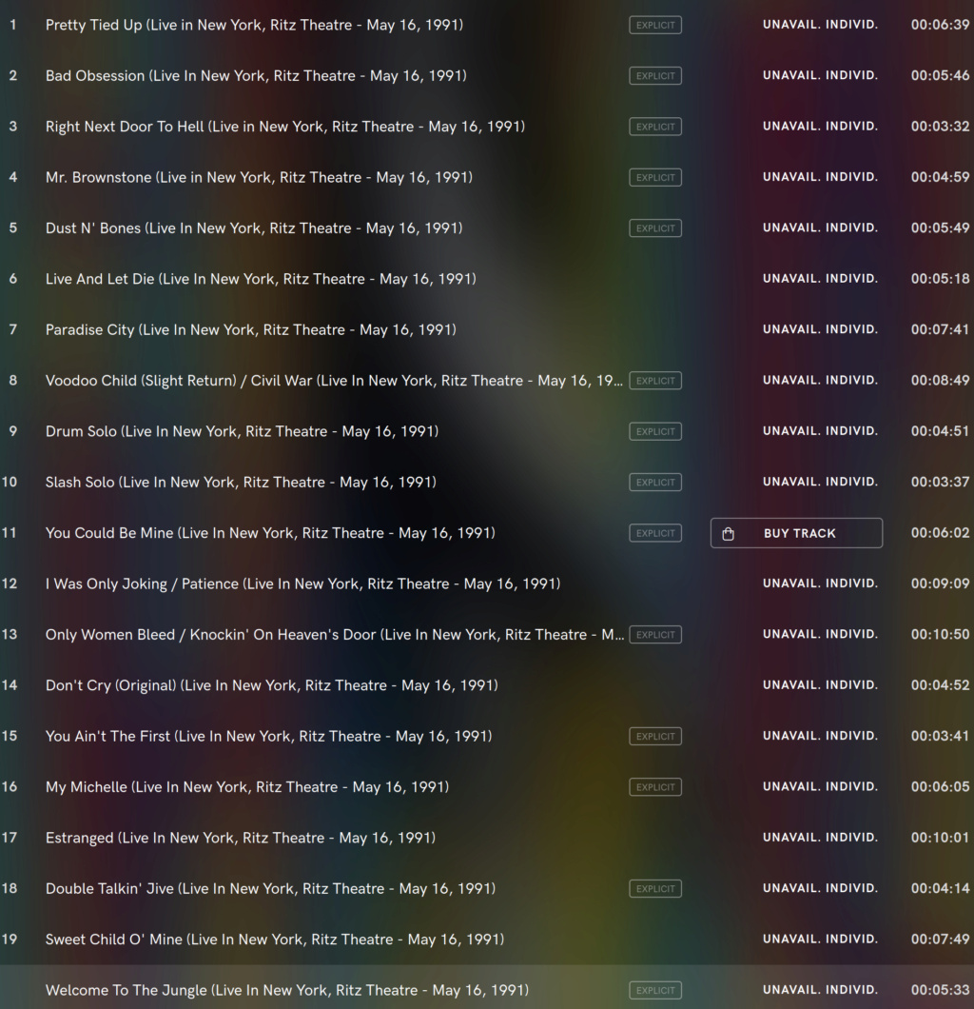Click Unavail. Individ. on Sweet Child O' Mine row

820,939
